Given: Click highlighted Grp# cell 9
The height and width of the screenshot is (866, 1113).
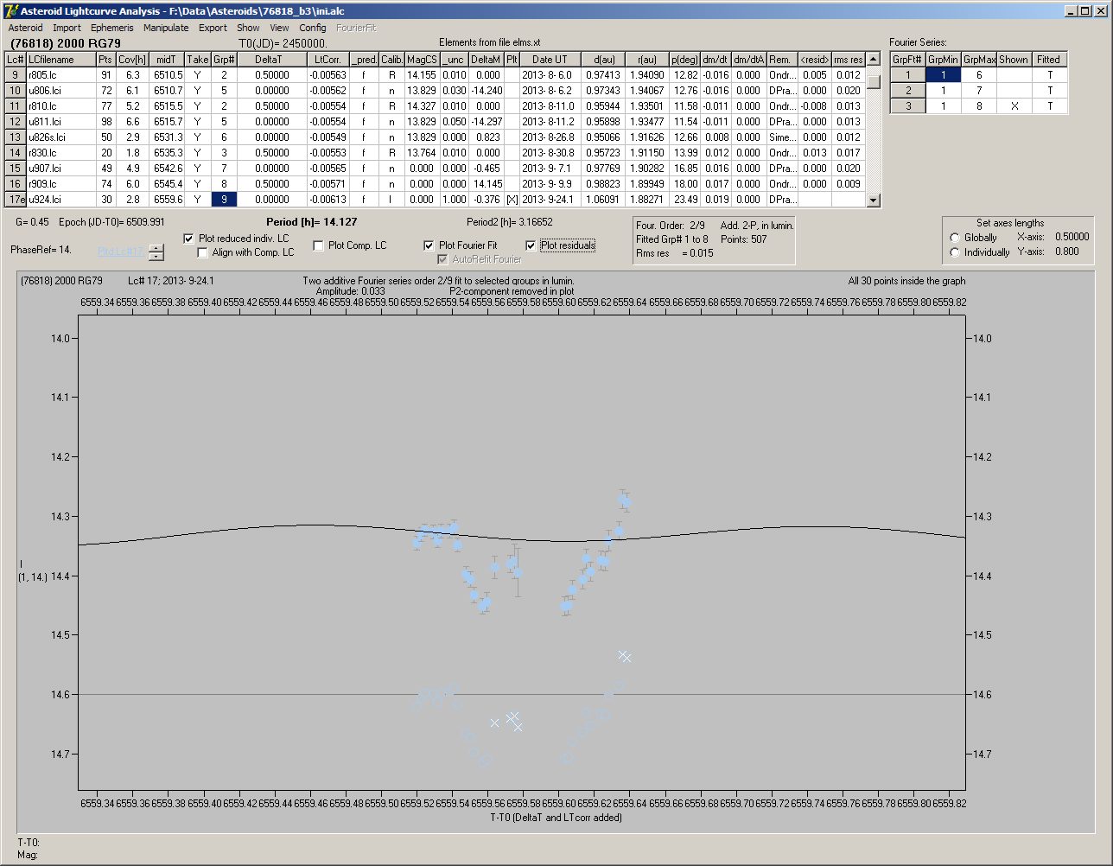Looking at the screenshot, I should (224, 200).
